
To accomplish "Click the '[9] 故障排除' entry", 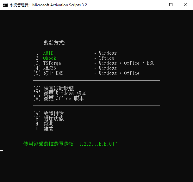I will point(48,113).
